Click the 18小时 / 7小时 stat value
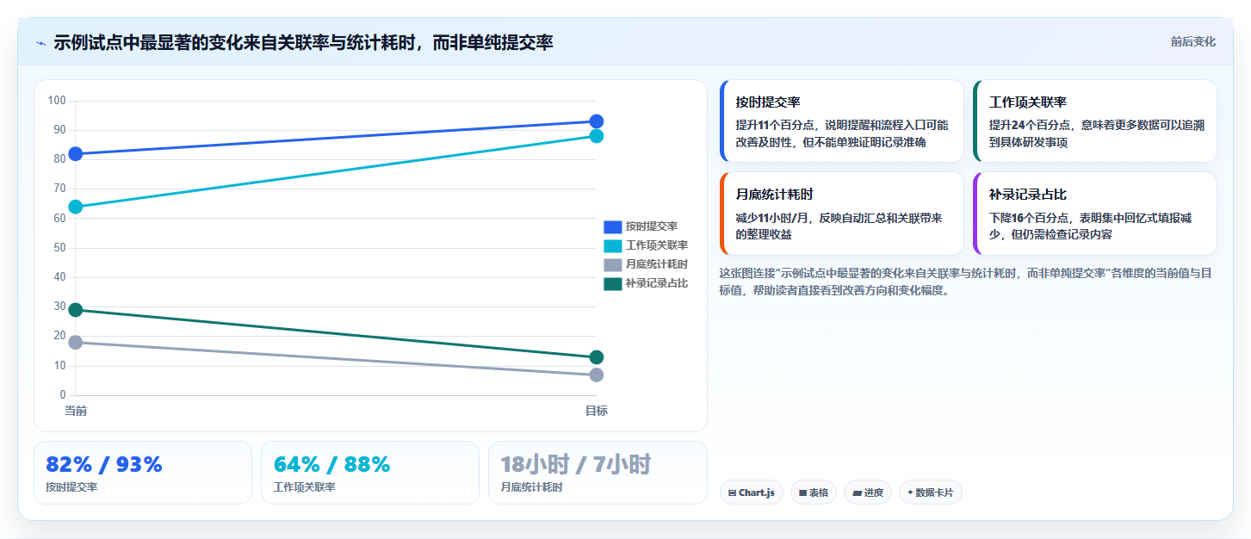The image size is (1251, 539). pos(575,464)
